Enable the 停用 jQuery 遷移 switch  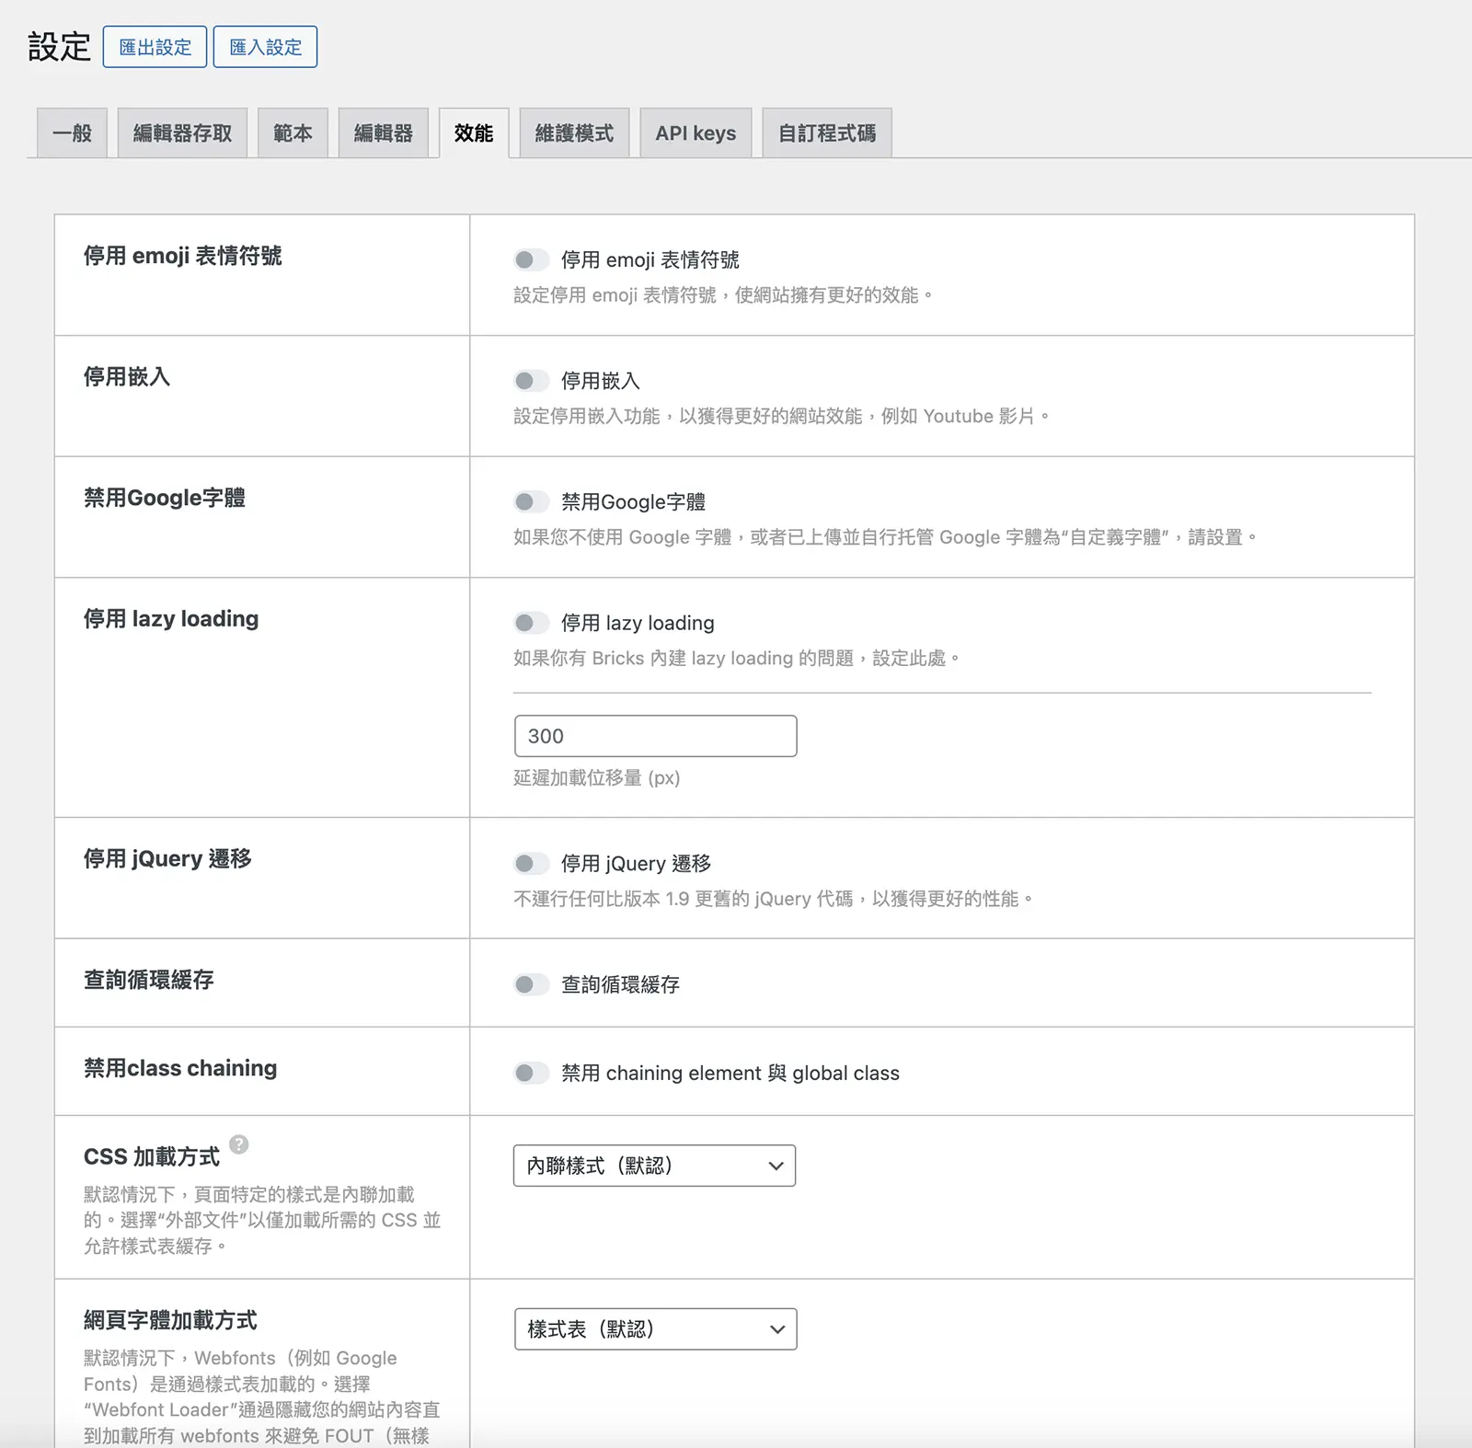pyautogui.click(x=531, y=863)
